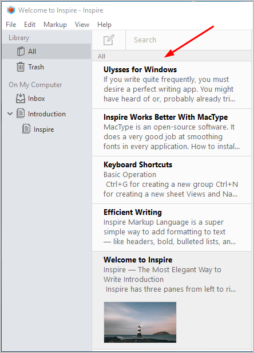
Task: Open the Keyboard Shortcuts sheet
Action: coord(172,180)
